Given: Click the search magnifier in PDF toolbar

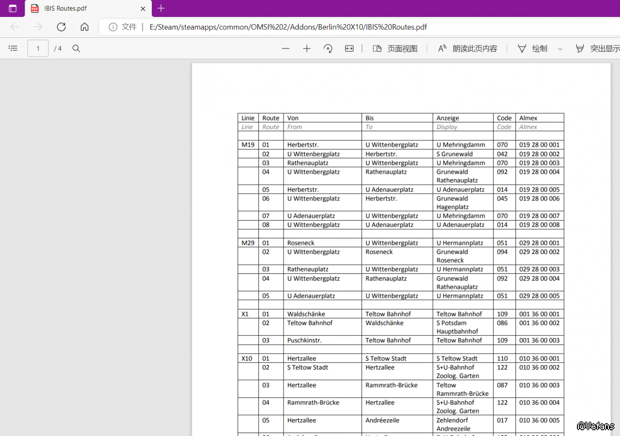Looking at the screenshot, I should coord(76,48).
